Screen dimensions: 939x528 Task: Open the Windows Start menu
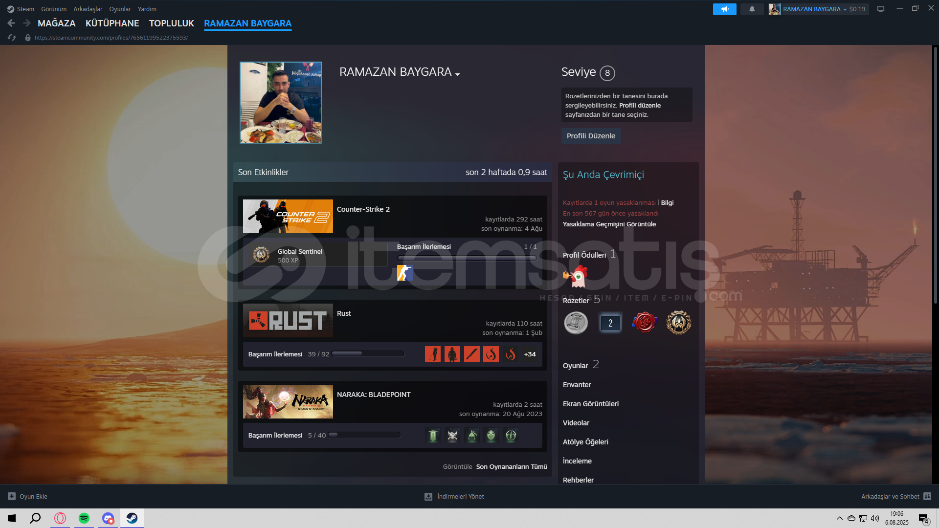(12, 518)
